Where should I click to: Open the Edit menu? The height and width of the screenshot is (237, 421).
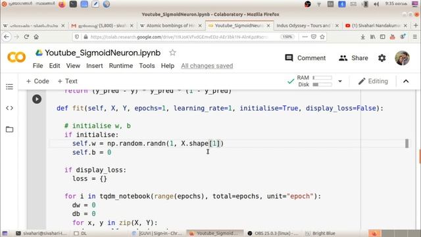click(55, 66)
